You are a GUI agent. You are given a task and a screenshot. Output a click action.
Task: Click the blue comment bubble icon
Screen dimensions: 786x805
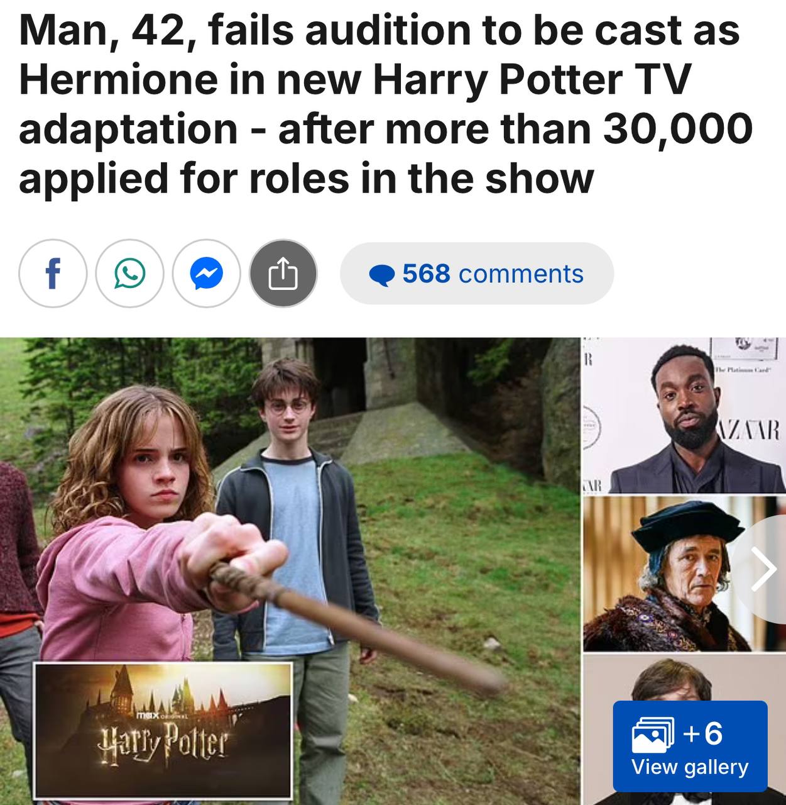(382, 275)
